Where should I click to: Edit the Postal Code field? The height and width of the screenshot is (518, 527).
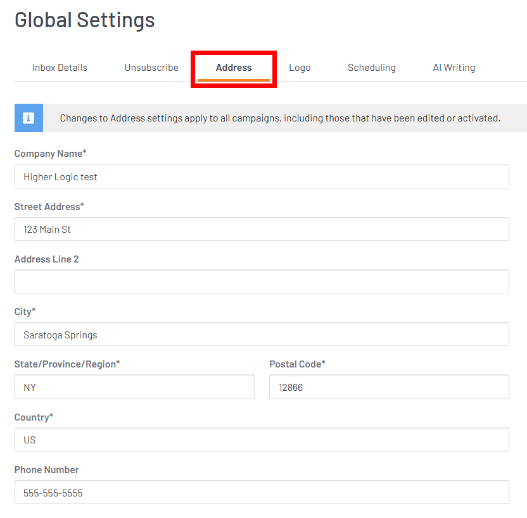(x=389, y=387)
